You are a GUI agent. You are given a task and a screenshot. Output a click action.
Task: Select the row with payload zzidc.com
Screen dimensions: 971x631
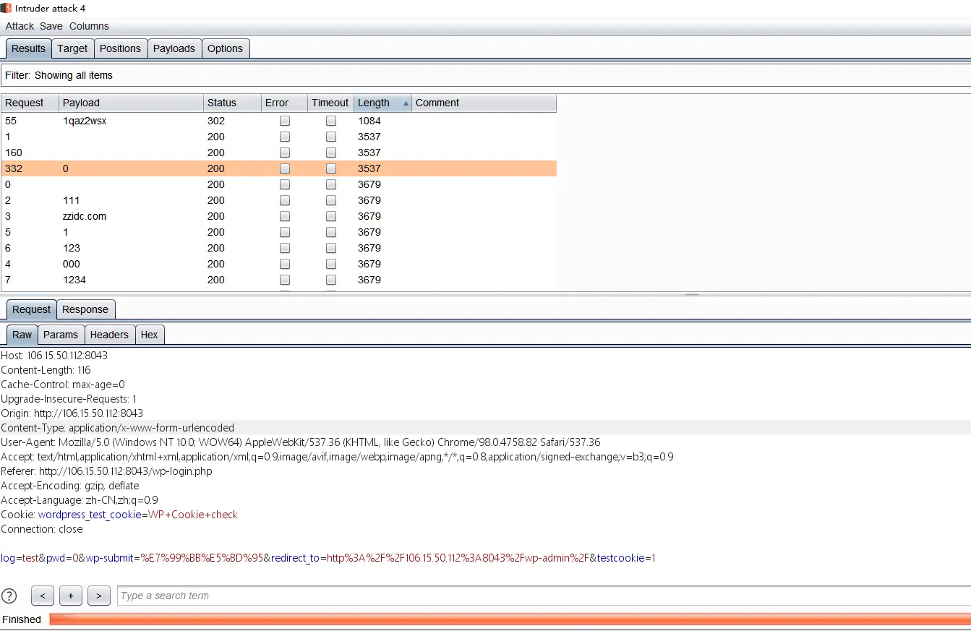pyautogui.click(x=279, y=217)
